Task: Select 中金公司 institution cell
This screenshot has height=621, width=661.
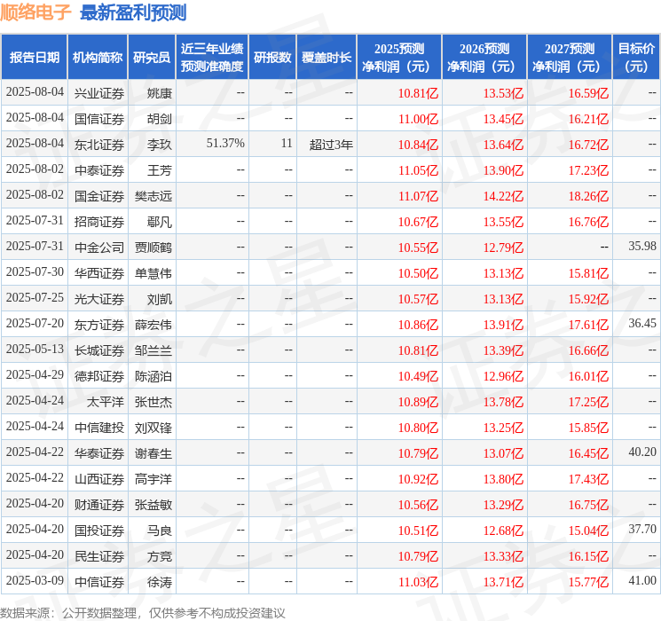Action: [99, 248]
